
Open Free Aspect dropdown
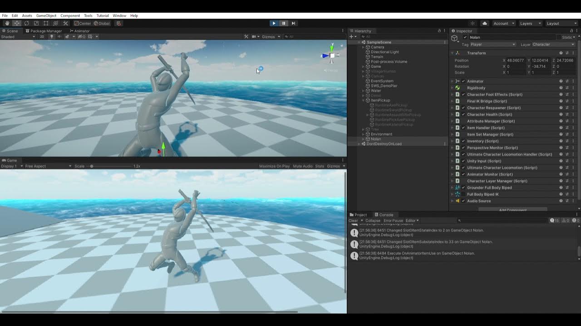point(48,166)
